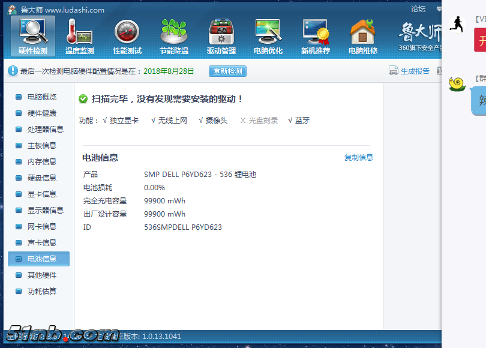
Task: Open the 驱动管理 driver management icon
Action: coord(221,36)
